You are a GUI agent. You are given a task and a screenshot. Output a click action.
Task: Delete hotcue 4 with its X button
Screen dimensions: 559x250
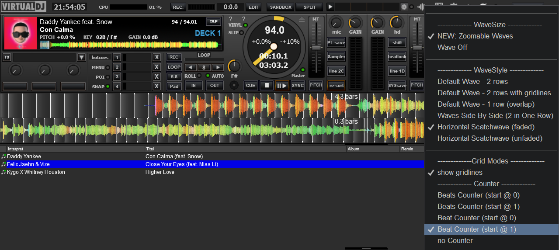[x=156, y=87]
